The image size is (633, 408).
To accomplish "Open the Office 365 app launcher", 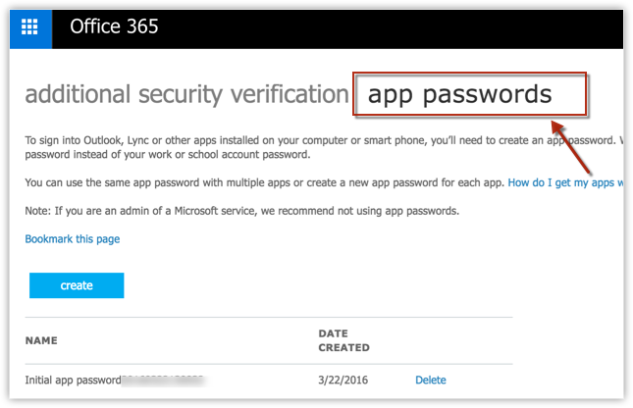I will pyautogui.click(x=29, y=26).
